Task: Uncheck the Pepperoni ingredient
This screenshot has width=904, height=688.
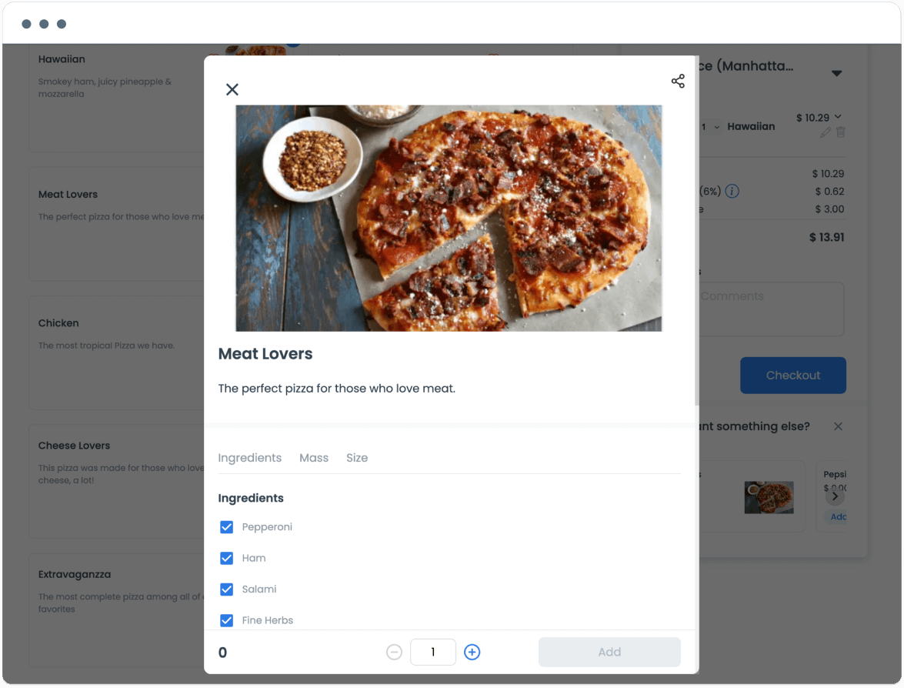Action: point(226,527)
